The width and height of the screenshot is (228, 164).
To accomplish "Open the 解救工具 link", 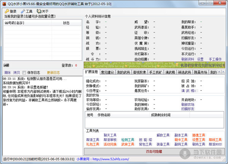I will pyautogui.click(x=163, y=135).
